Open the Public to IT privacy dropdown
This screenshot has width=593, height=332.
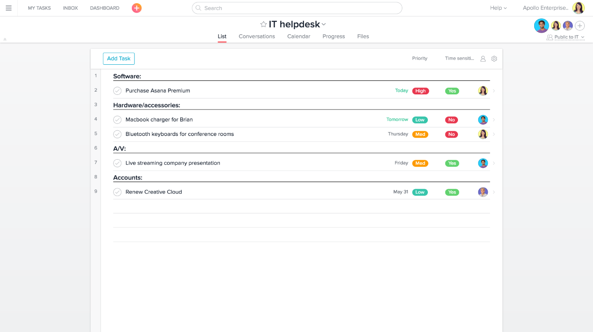pos(566,37)
